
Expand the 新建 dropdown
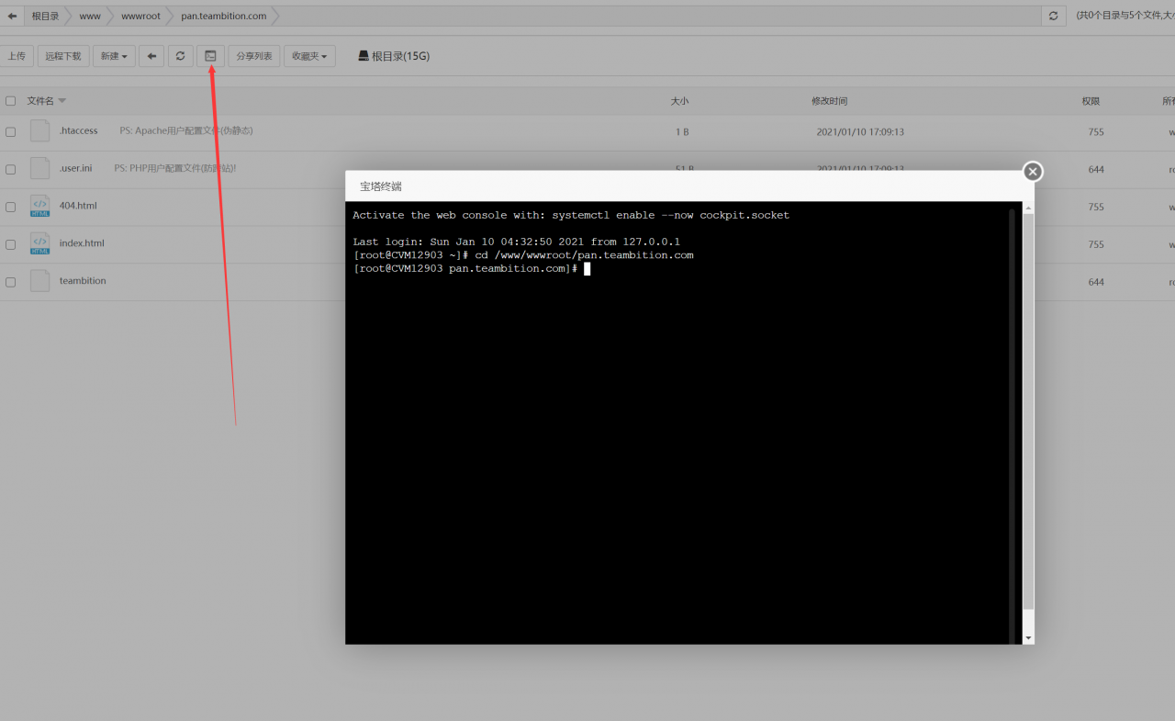(x=114, y=56)
